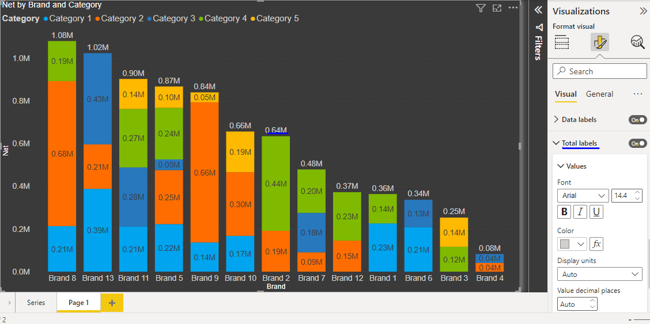650x324 pixels.
Task: Collapse the Visualizations pane chevrons
Action: [x=643, y=11]
